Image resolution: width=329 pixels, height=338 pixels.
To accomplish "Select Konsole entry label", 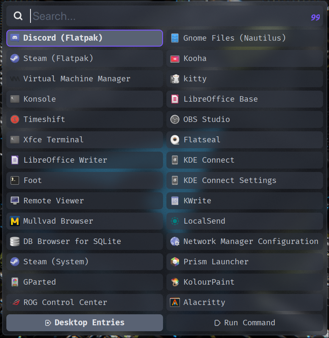I will [40, 99].
